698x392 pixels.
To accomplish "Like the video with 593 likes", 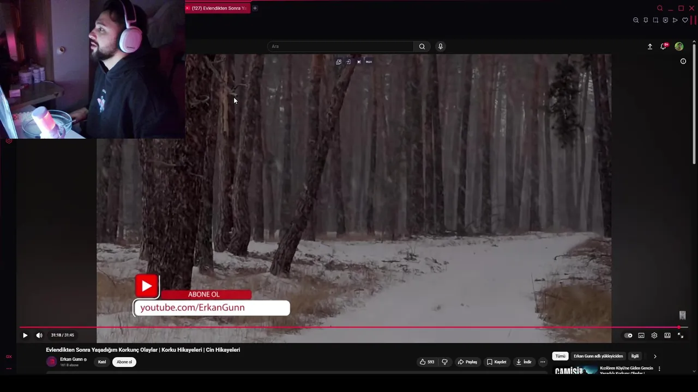I will pos(427,362).
